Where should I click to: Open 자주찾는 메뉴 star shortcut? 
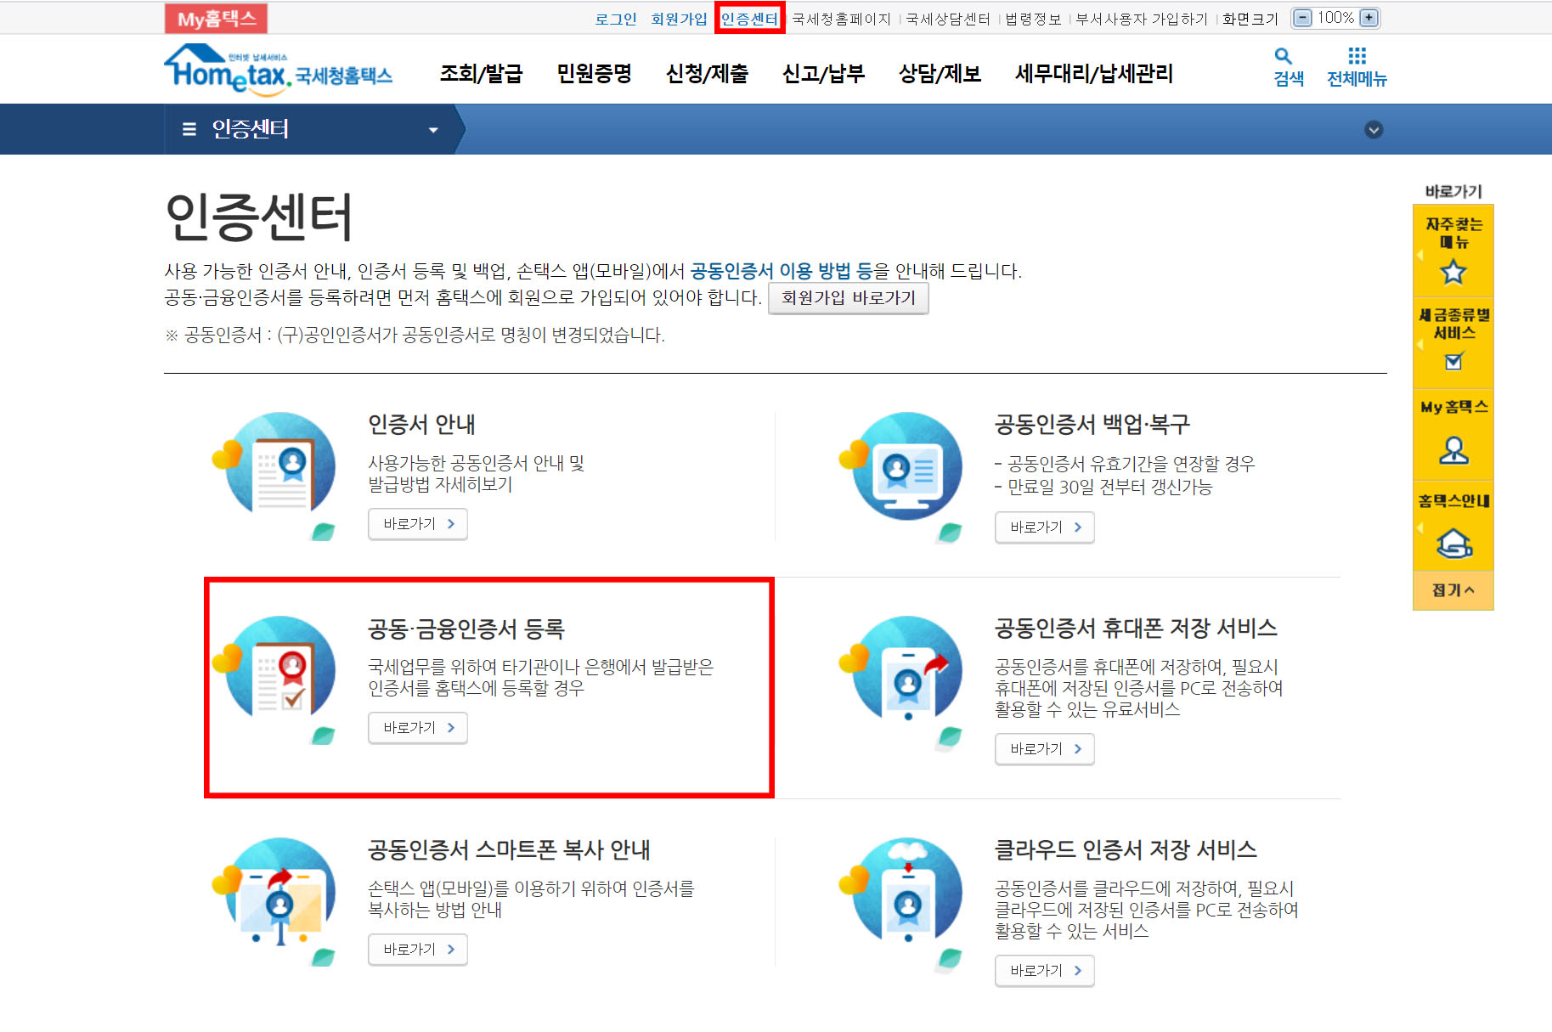pyautogui.click(x=1453, y=251)
